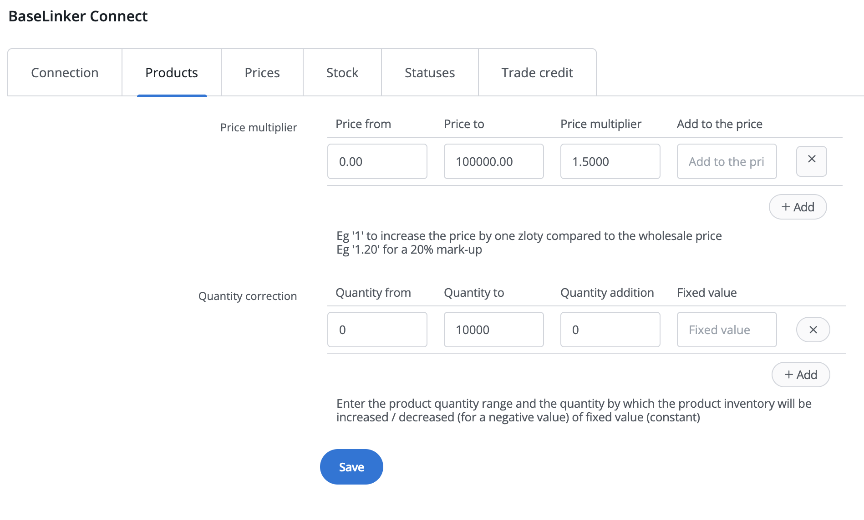Click the blue Save button
The width and height of the screenshot is (864, 520).
pyautogui.click(x=351, y=467)
